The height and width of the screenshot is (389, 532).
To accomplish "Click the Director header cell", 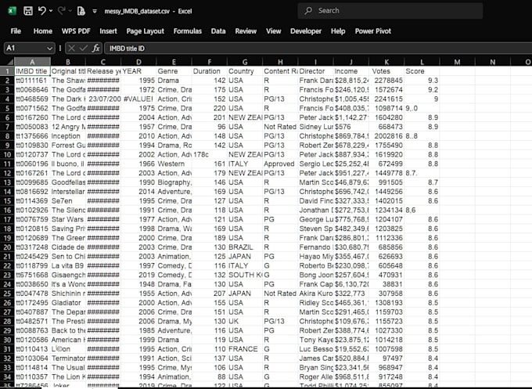I will coord(315,71).
